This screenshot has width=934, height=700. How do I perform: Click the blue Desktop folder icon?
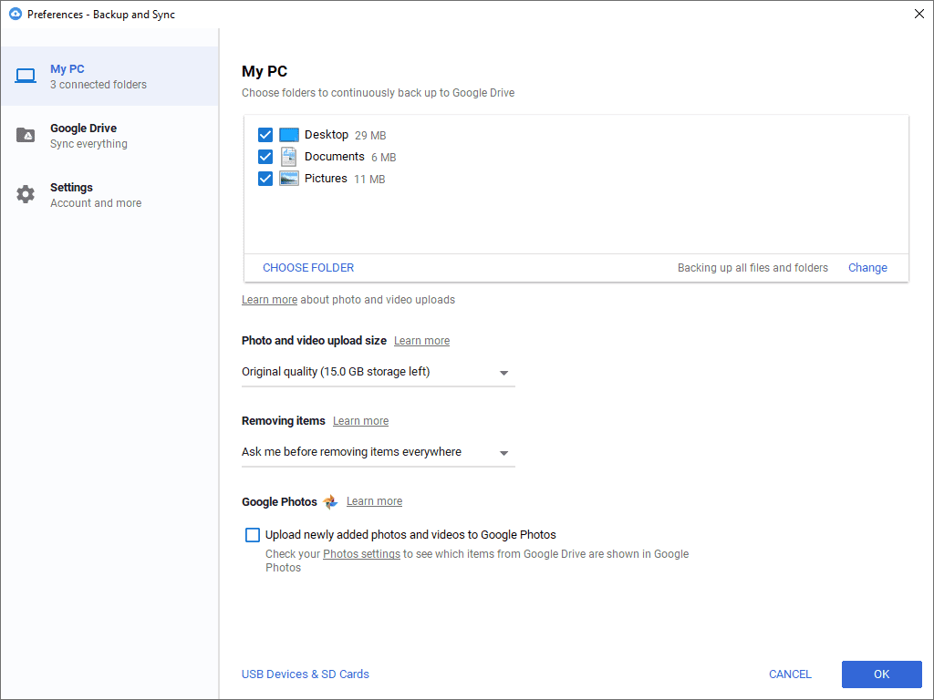(289, 135)
